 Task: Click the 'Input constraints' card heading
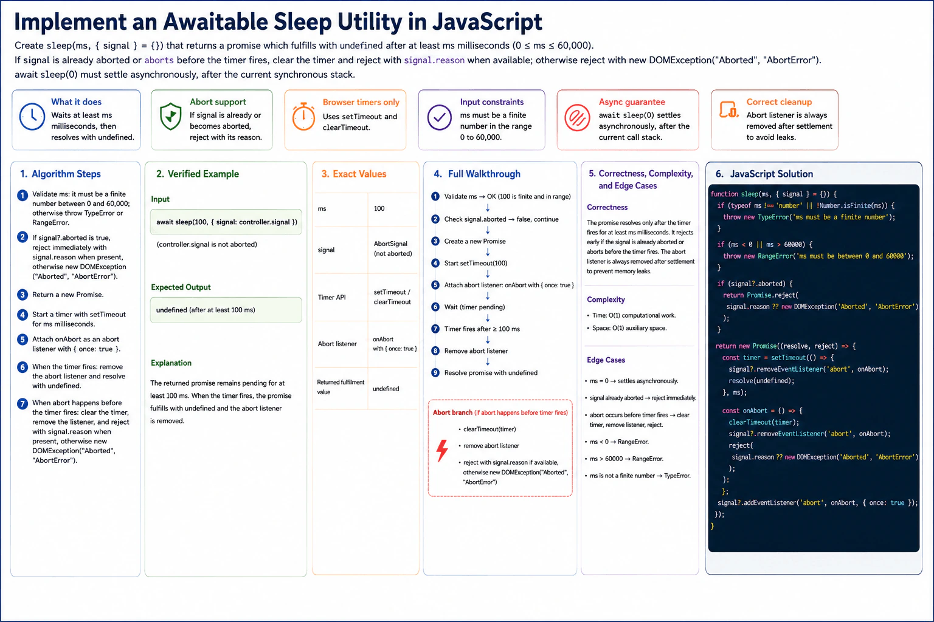pyautogui.click(x=492, y=102)
